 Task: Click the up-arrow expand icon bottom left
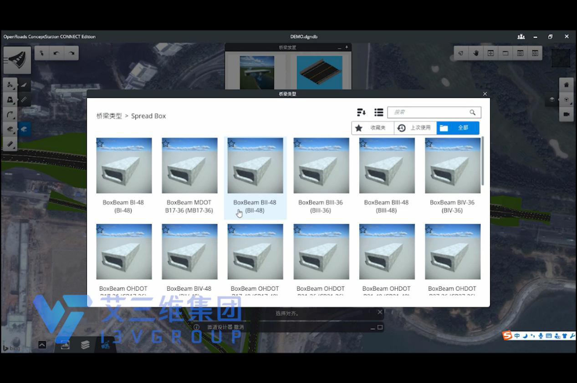(x=42, y=345)
